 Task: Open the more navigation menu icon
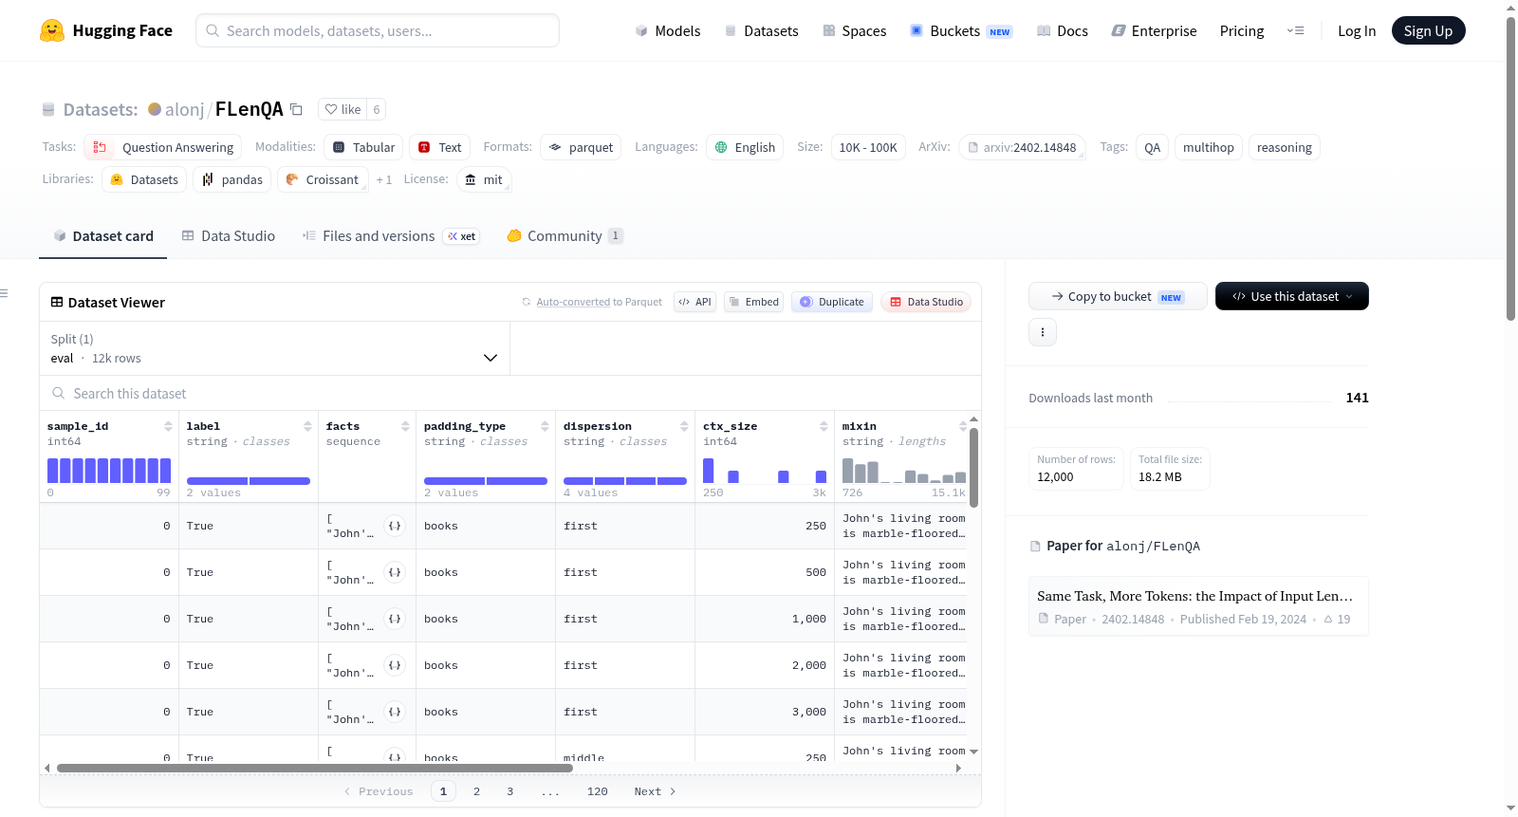tap(1295, 30)
